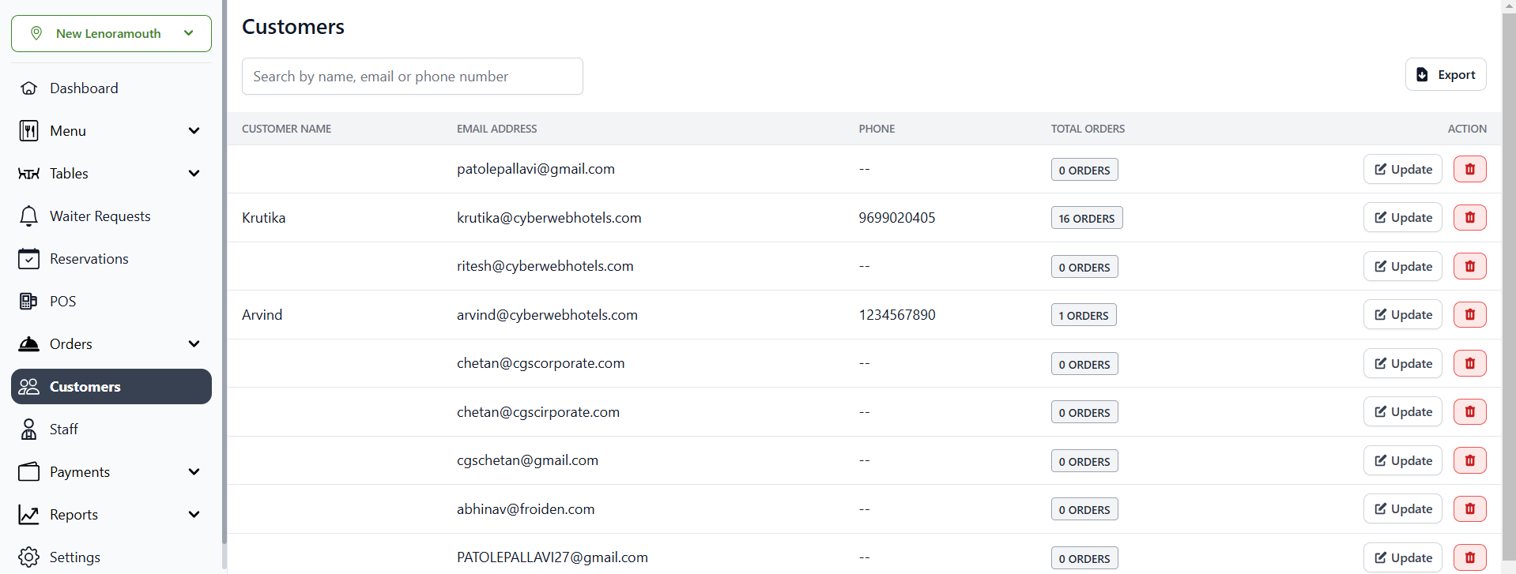Expand the Payments submenu chevron
Image resolution: width=1516 pixels, height=574 pixels.
(194, 472)
